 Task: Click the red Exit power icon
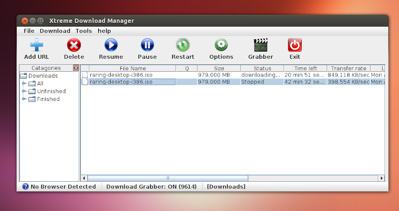(x=295, y=45)
